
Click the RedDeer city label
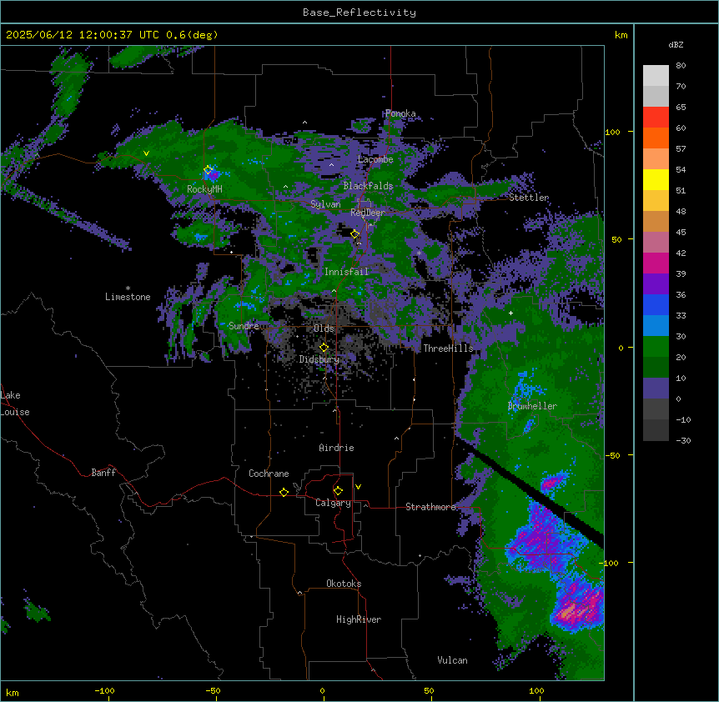click(x=368, y=213)
